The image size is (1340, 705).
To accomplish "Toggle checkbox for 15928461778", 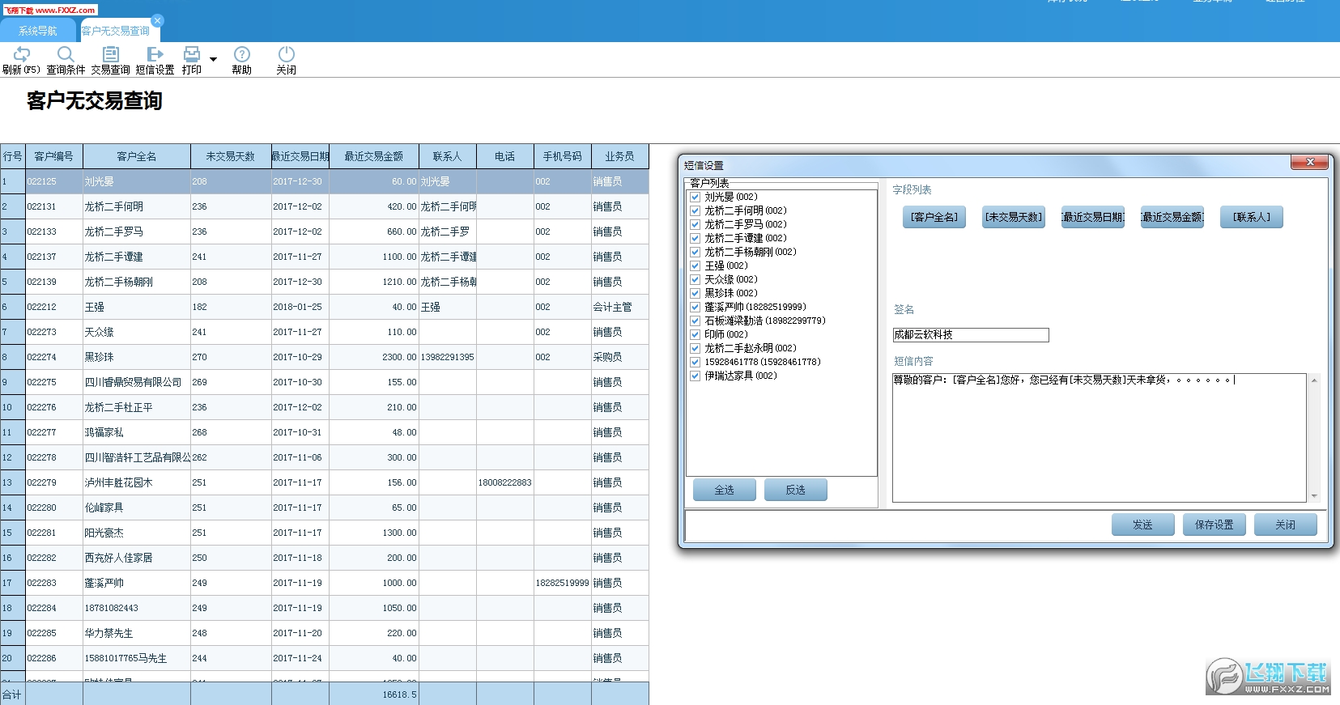I will (x=695, y=362).
